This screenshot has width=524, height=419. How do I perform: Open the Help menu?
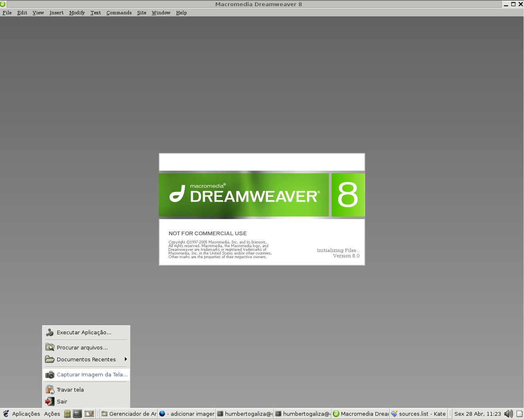coord(181,13)
